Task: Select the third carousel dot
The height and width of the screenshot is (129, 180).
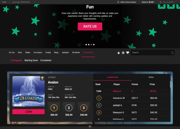Action: click(x=91, y=45)
